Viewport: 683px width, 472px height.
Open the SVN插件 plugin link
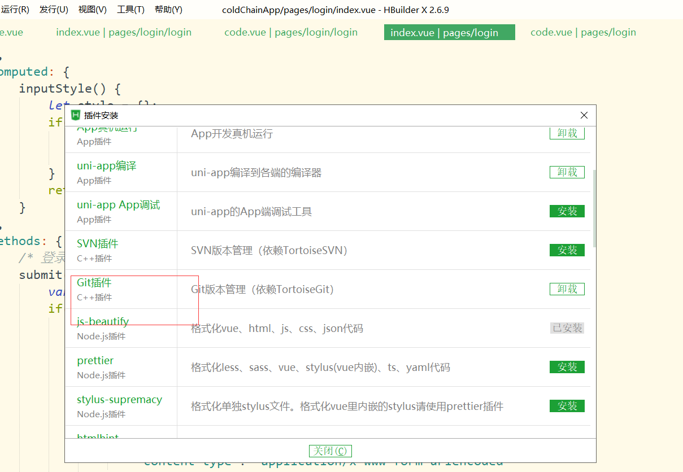pos(98,244)
